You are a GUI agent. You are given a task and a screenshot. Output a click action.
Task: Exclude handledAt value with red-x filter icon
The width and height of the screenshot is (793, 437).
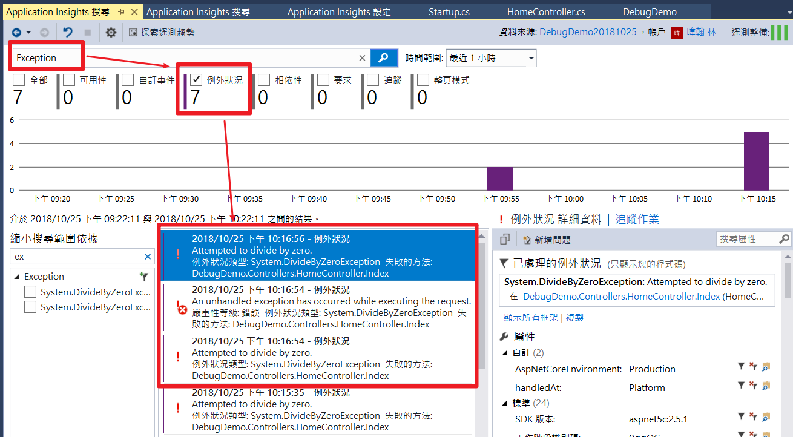(753, 385)
